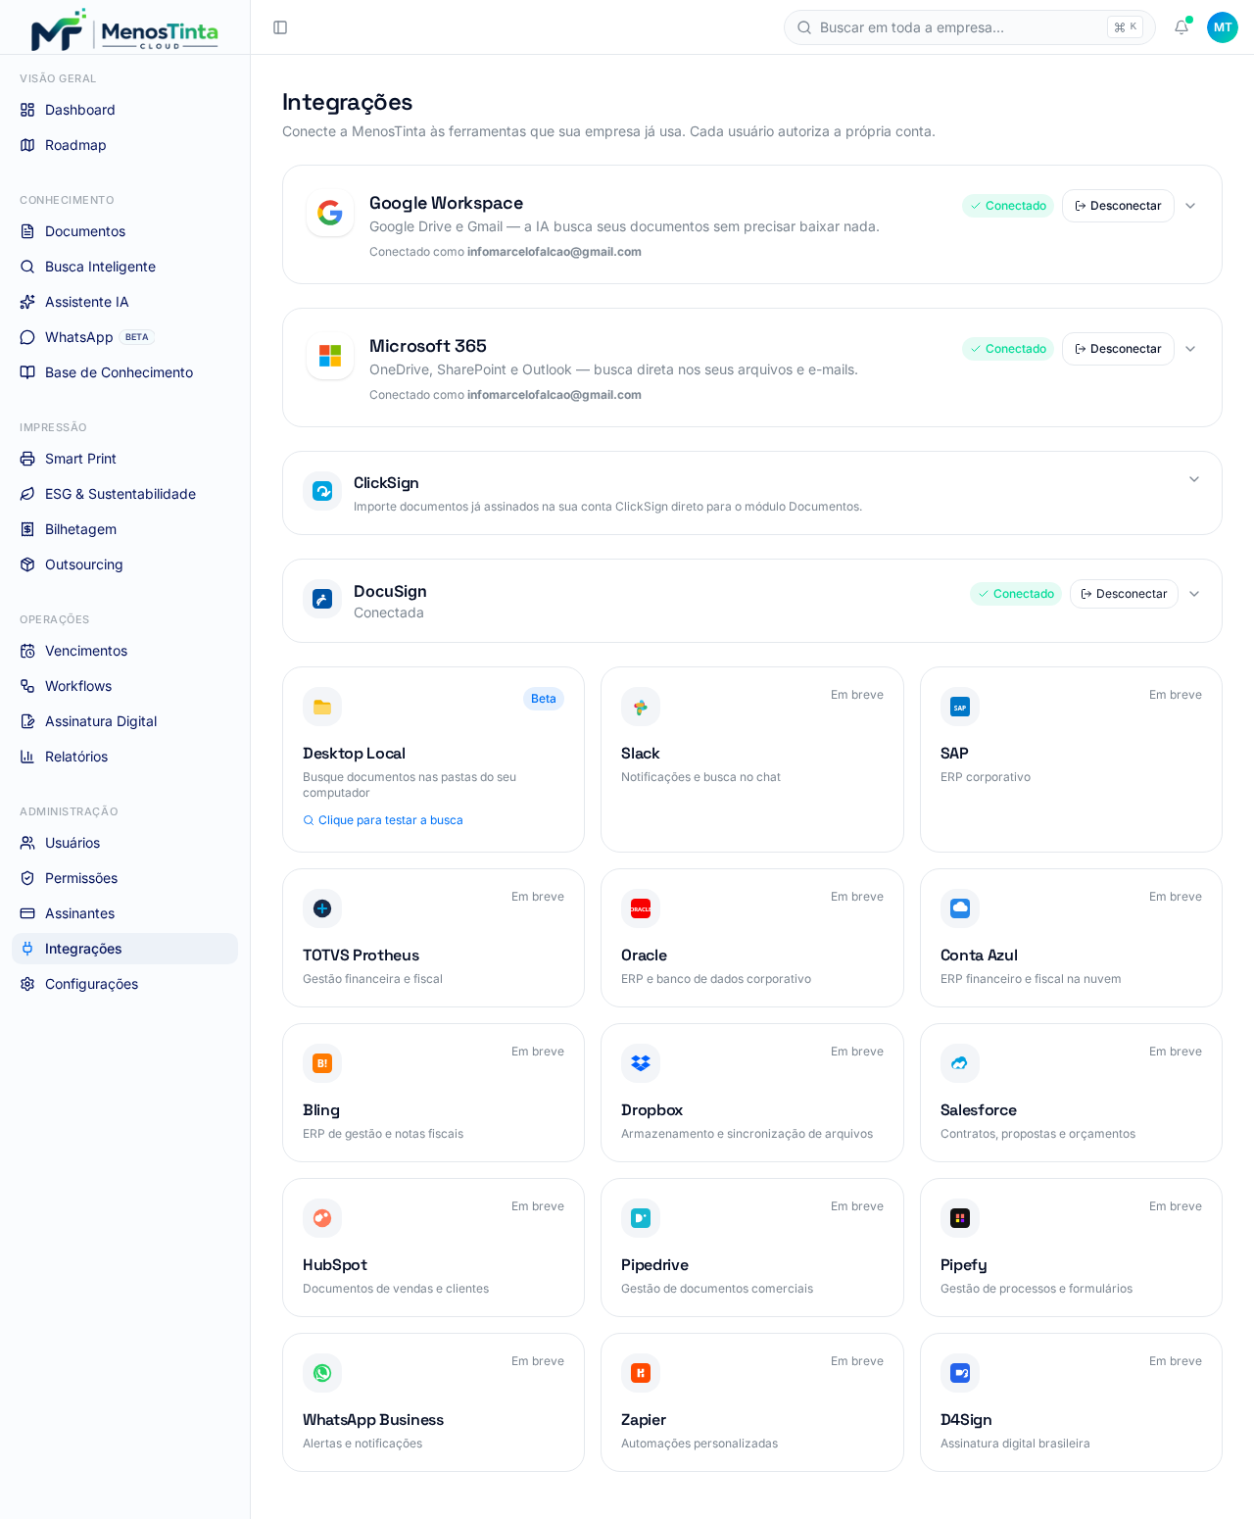Click the Zapier card icon
This screenshot has height=1519, width=1254.
click(641, 1373)
